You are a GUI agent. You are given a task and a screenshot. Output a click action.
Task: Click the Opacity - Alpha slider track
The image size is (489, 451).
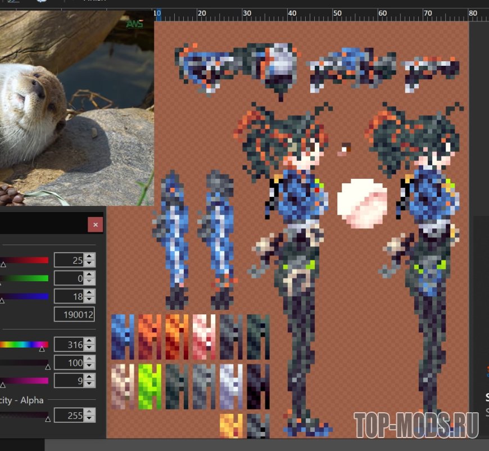(25, 415)
